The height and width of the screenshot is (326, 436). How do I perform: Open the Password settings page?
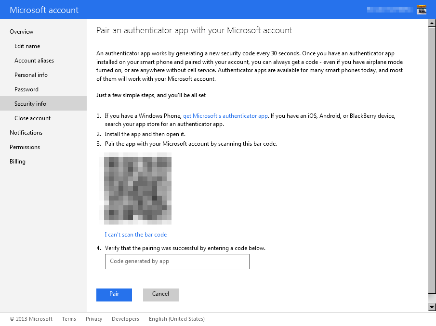pyautogui.click(x=26, y=89)
